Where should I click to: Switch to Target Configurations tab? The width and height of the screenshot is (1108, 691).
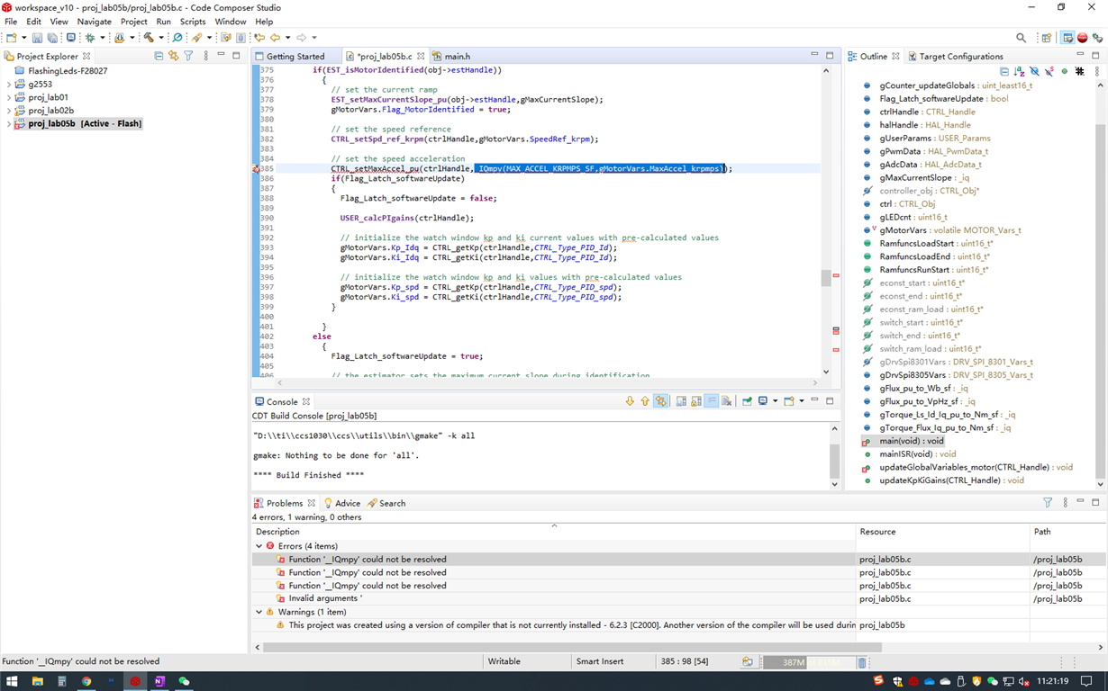(960, 56)
